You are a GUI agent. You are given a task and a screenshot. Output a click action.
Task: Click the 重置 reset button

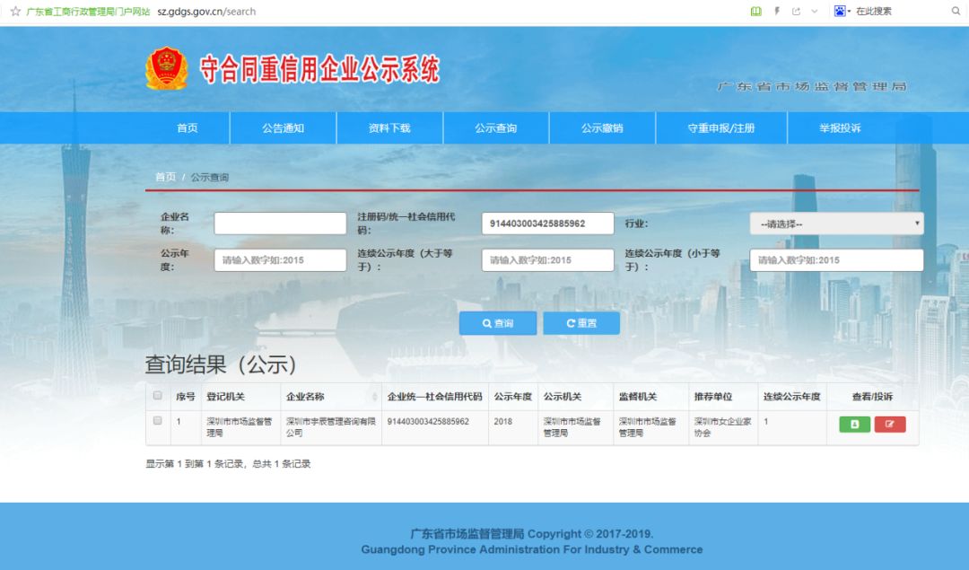click(581, 323)
